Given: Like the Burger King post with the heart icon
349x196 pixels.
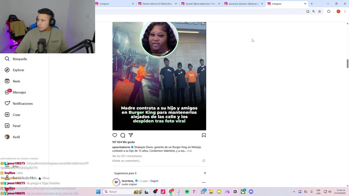Looking at the screenshot, I should [x=115, y=135].
